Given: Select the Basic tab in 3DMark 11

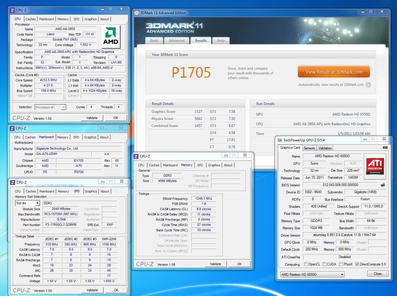Looking at the screenshot, I should [x=154, y=41].
